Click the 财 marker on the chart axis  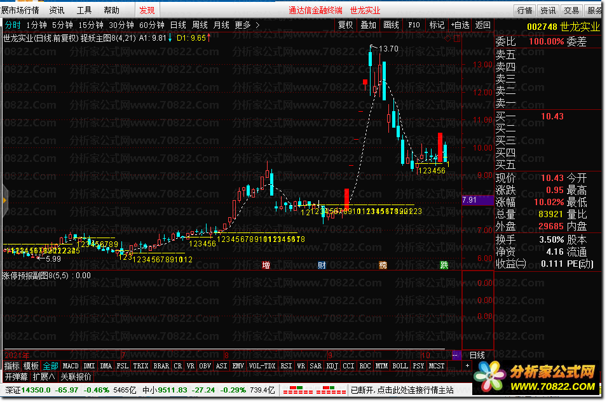click(322, 265)
